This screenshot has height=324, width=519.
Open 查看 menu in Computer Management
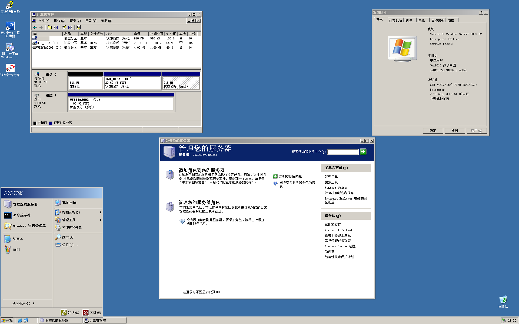pos(75,21)
